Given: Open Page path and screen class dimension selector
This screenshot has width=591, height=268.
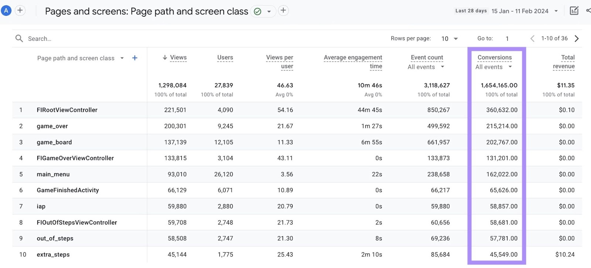Looking at the screenshot, I should pyautogui.click(x=80, y=58).
